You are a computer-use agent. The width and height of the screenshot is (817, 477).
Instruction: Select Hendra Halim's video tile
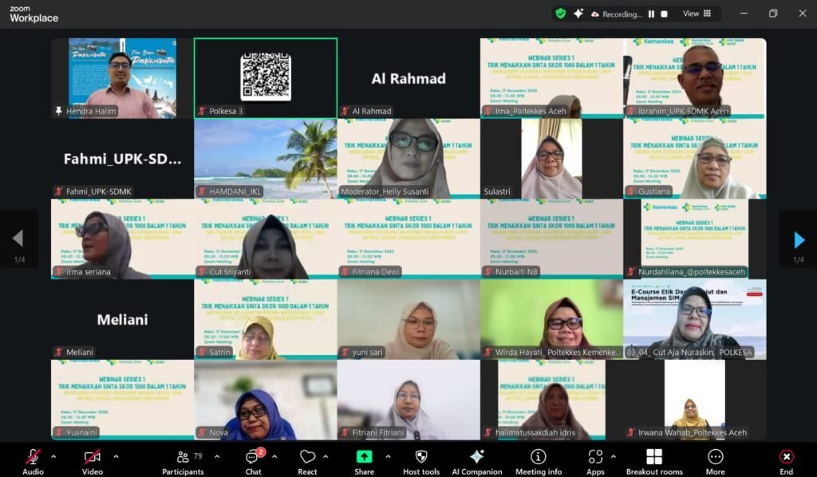pyautogui.click(x=122, y=78)
